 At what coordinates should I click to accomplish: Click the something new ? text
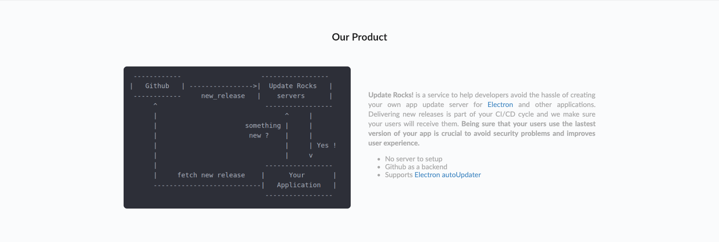pos(263,130)
